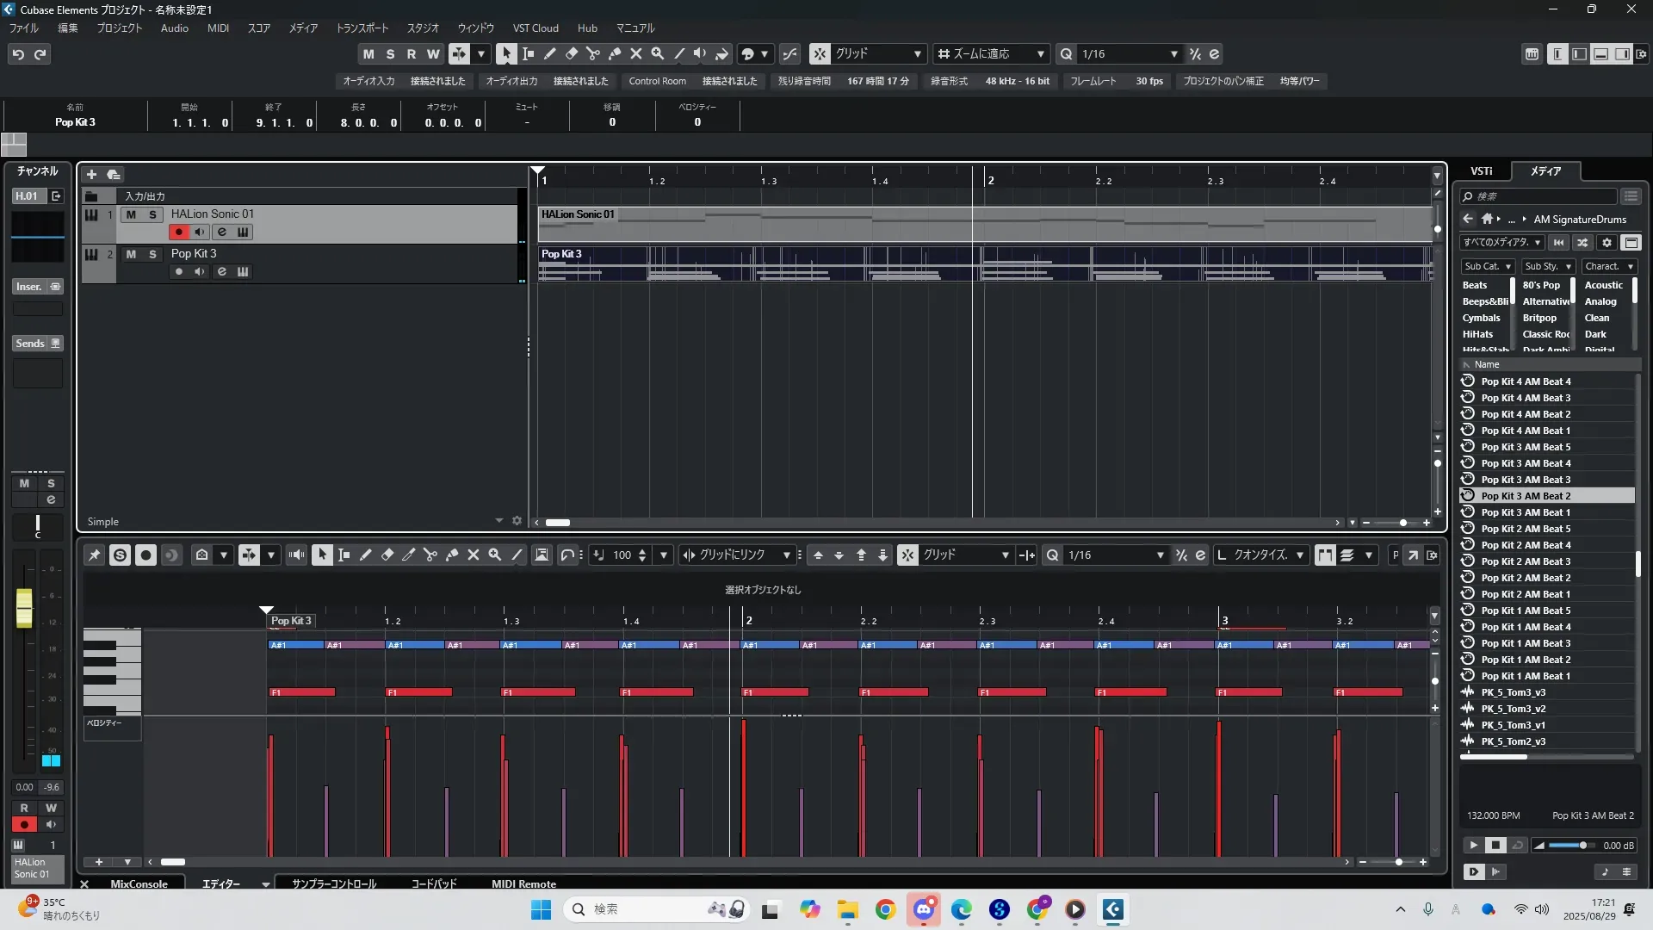Select the Glue tool in main toolbar

(614, 53)
